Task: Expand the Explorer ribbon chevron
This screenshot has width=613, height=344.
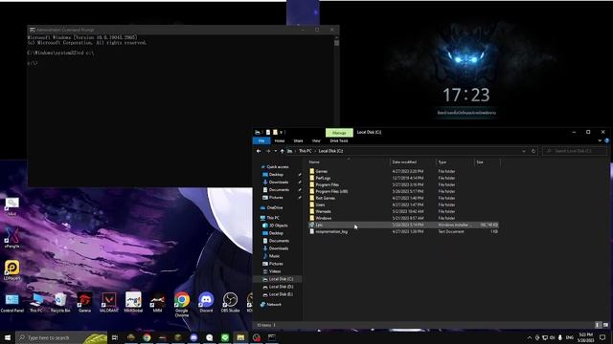Action: click(x=600, y=140)
